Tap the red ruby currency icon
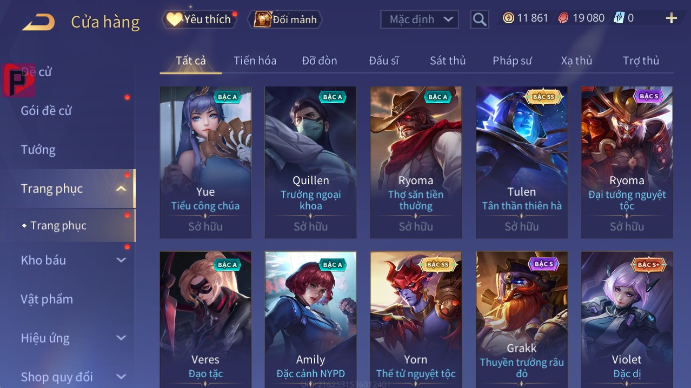 click(563, 18)
